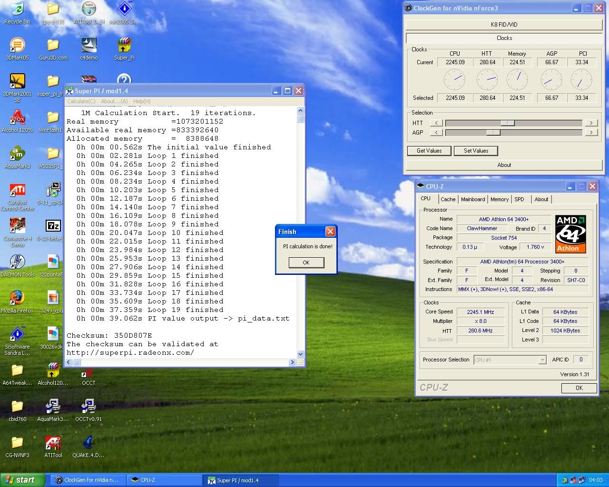The width and height of the screenshot is (609, 487).
Task: Launch the c4demo icon
Action: coord(88,49)
